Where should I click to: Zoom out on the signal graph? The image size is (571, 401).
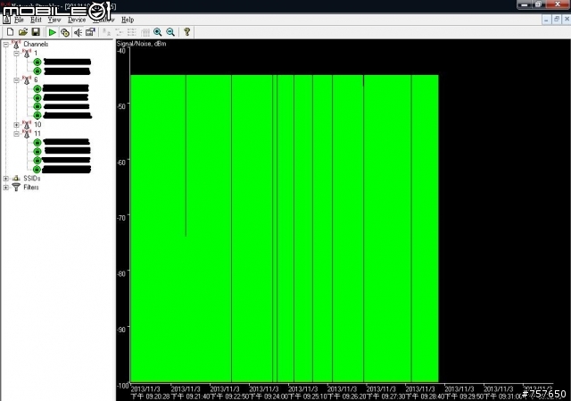[170, 32]
